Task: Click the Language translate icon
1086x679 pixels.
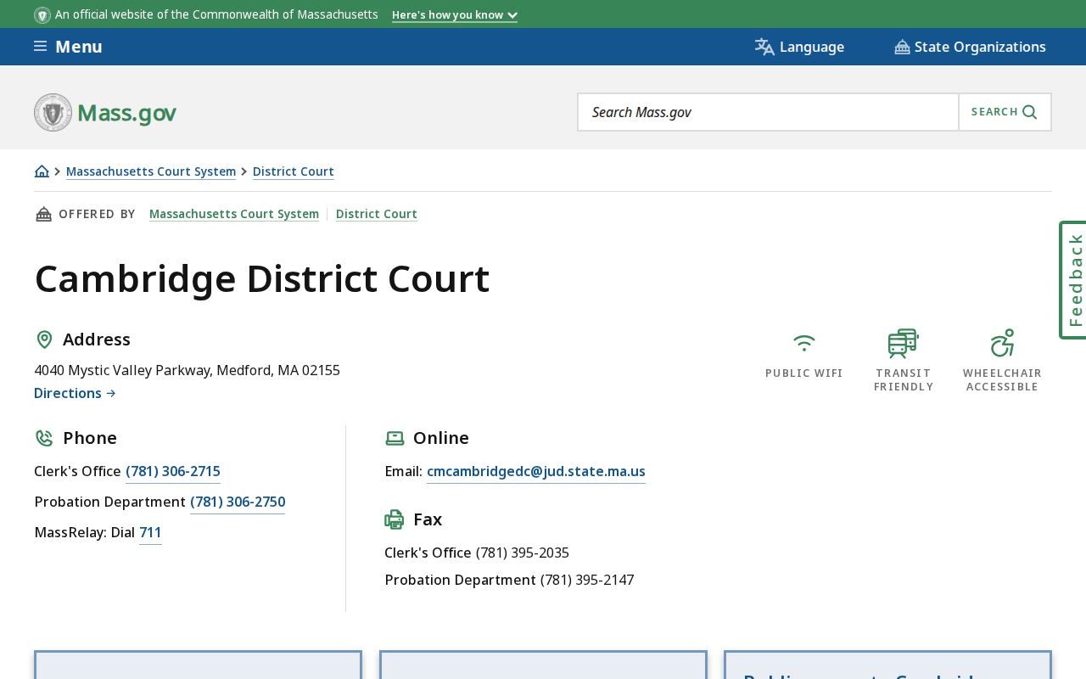Action: pos(764,47)
